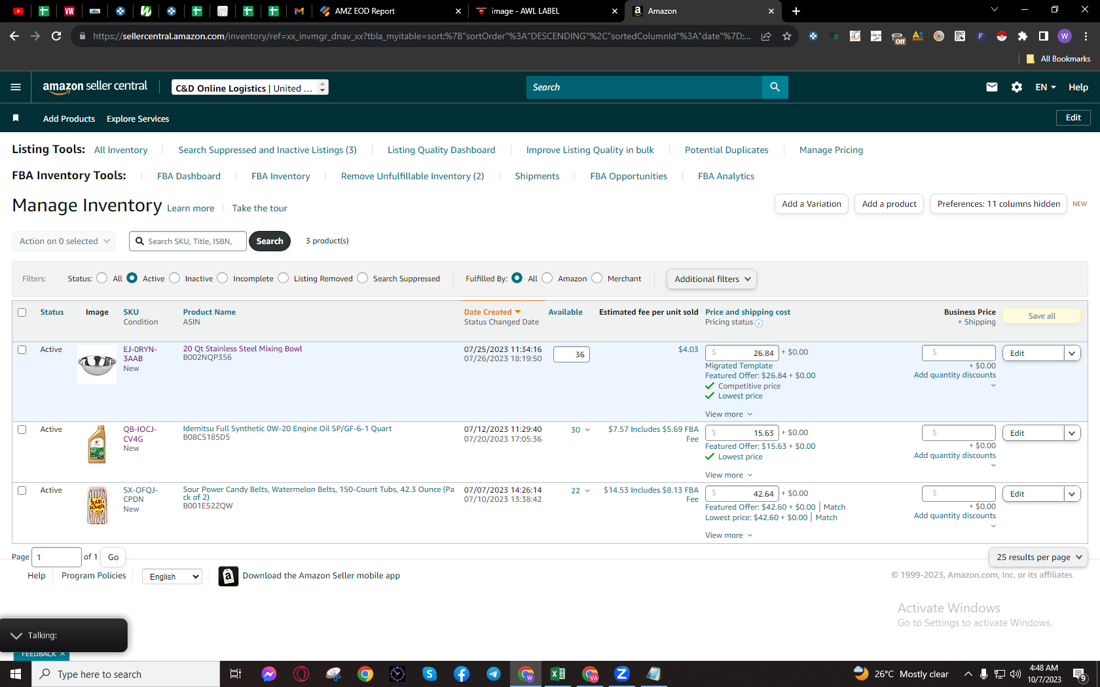Click the Save all button

[1041, 316]
